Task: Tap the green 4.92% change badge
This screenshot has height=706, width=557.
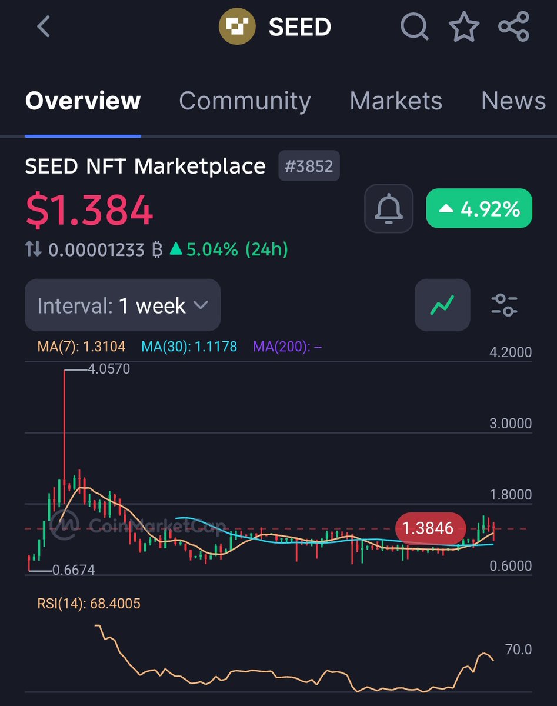Action: point(479,208)
